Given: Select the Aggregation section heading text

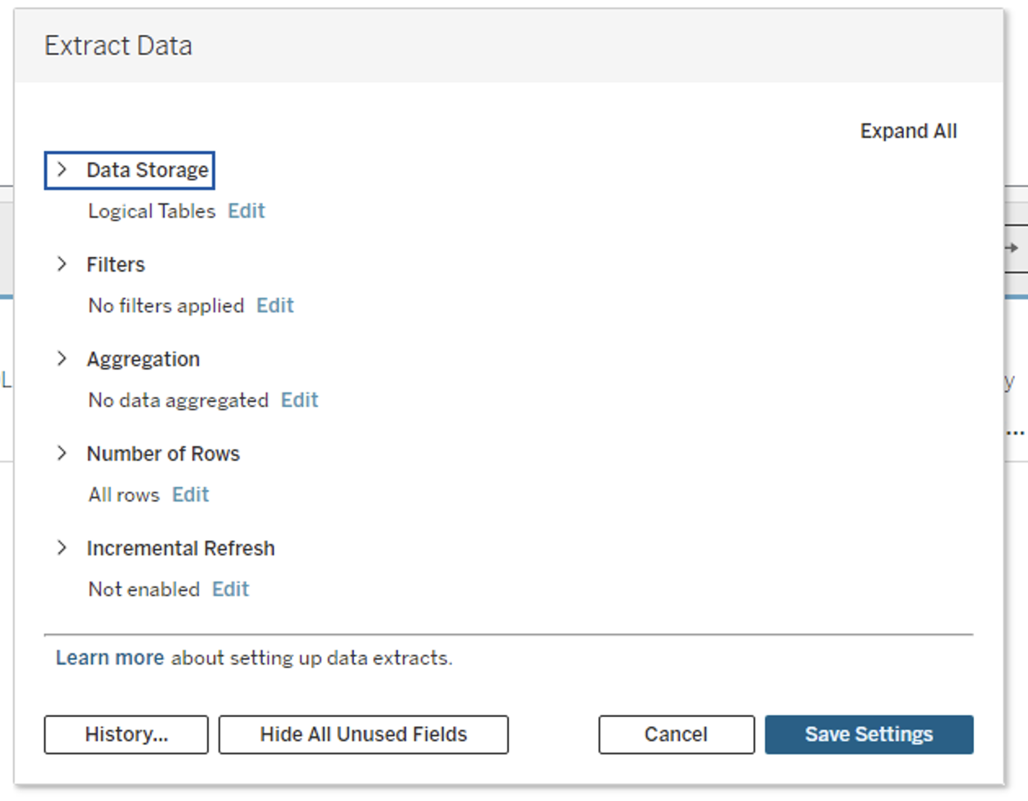Looking at the screenshot, I should [143, 360].
